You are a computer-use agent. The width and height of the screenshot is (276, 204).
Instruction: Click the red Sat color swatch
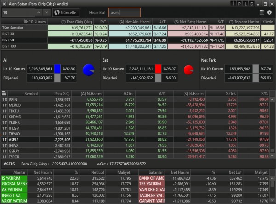(x=158, y=69)
